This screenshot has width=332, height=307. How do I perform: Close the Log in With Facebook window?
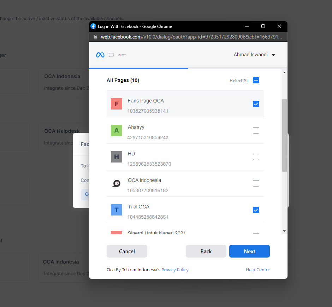[x=279, y=26]
